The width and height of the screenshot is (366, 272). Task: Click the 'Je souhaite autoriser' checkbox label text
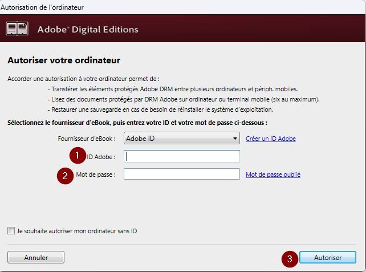(x=77, y=231)
